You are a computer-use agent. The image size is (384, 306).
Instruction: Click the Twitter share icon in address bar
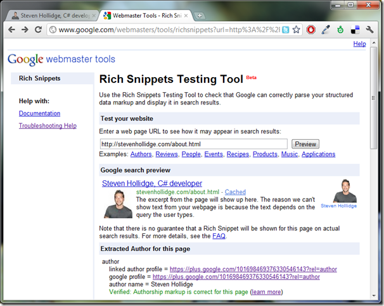pyautogui.click(x=286, y=30)
